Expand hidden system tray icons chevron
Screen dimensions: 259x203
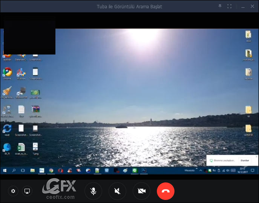pyautogui.click(x=201, y=170)
